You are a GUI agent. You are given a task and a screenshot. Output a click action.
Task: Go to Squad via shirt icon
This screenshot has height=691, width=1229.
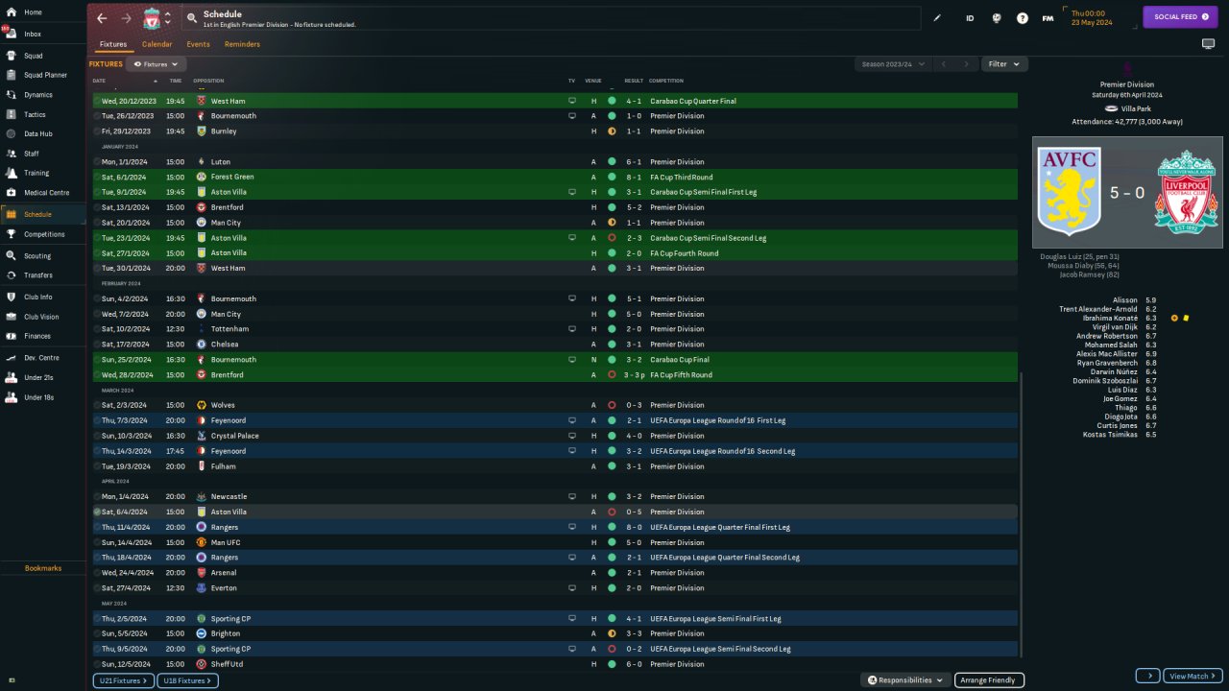point(11,56)
